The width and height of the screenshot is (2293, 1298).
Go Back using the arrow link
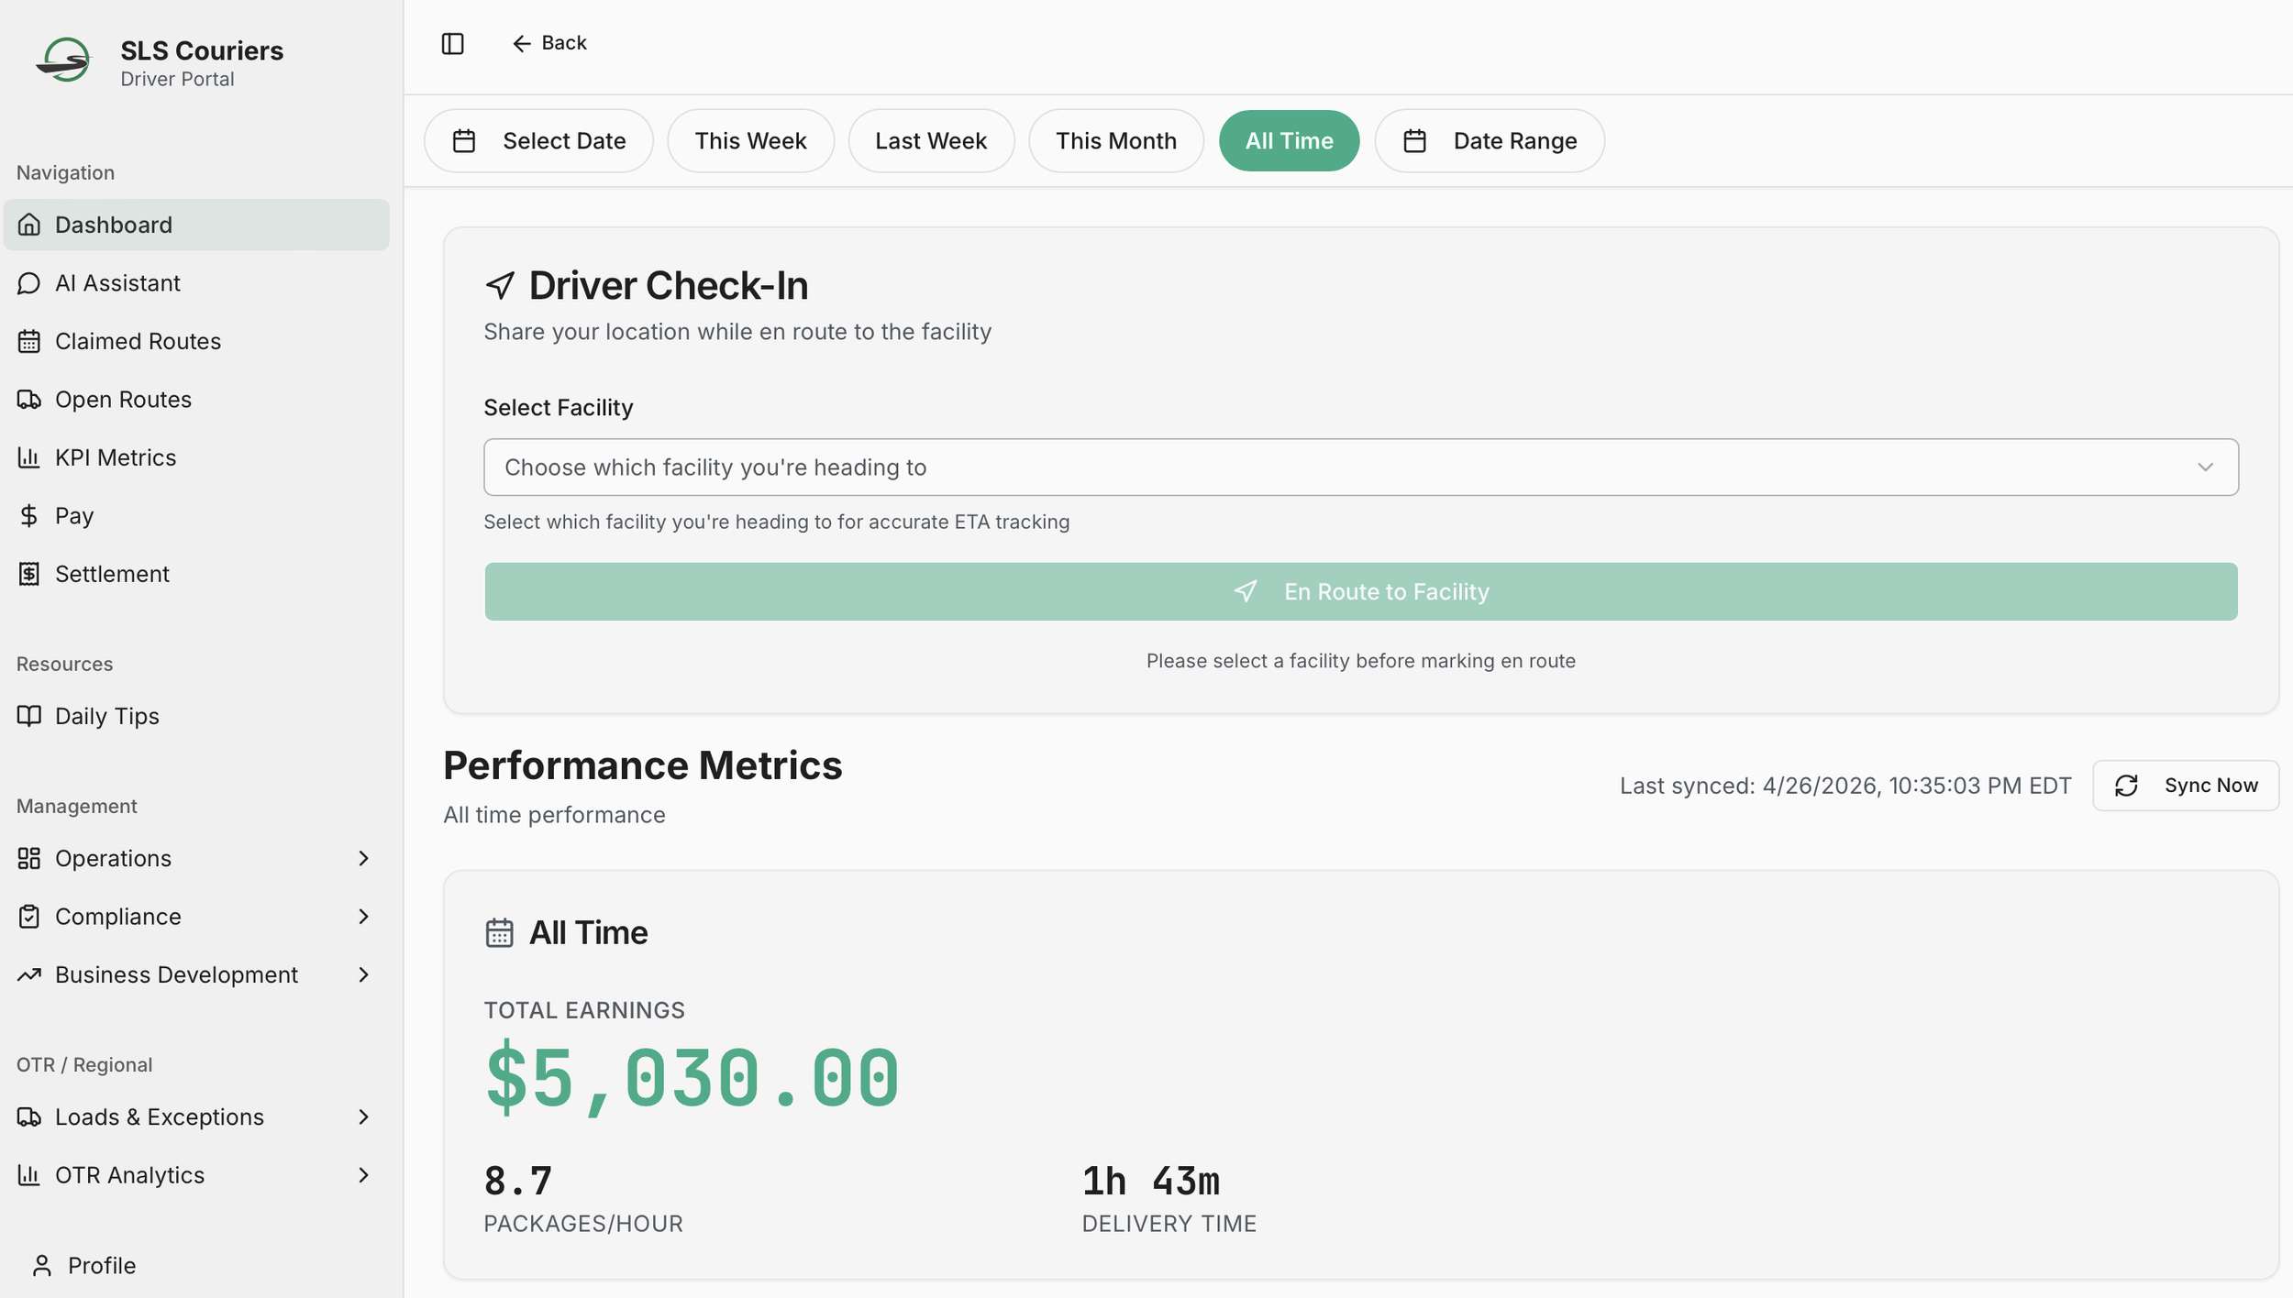tap(548, 43)
